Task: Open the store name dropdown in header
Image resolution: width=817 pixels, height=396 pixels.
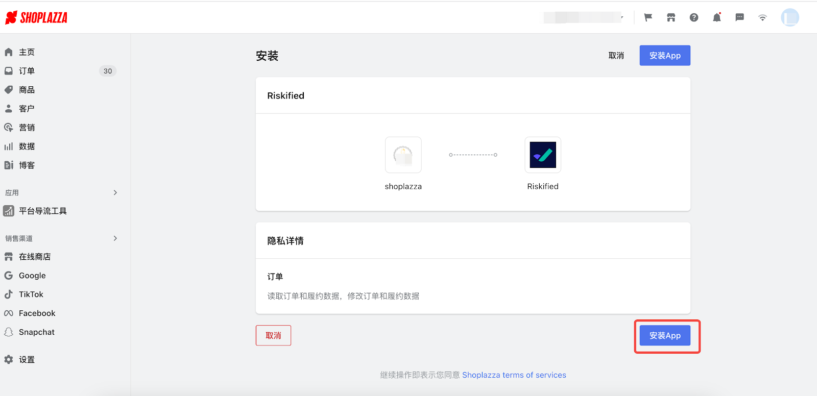Action: (x=584, y=17)
